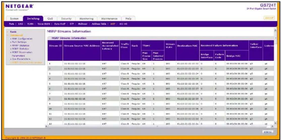Open the Help tab
The image size is (281, 140).
(x=128, y=19)
